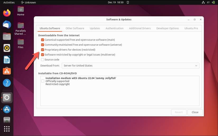Open the Home desktop folder

pos(21,11)
